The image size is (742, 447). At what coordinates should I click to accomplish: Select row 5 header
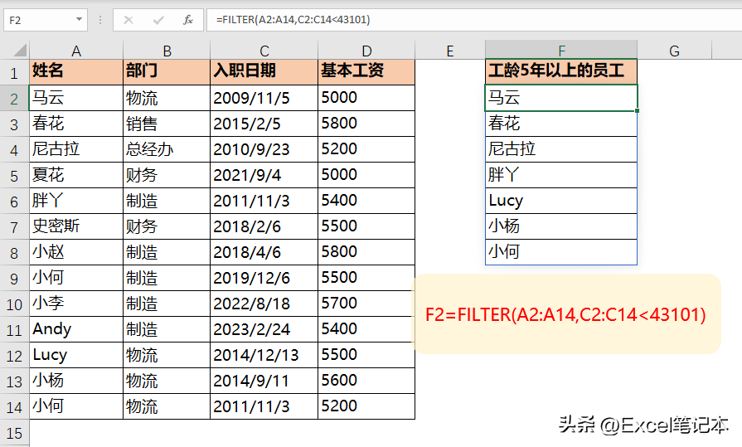(x=14, y=175)
